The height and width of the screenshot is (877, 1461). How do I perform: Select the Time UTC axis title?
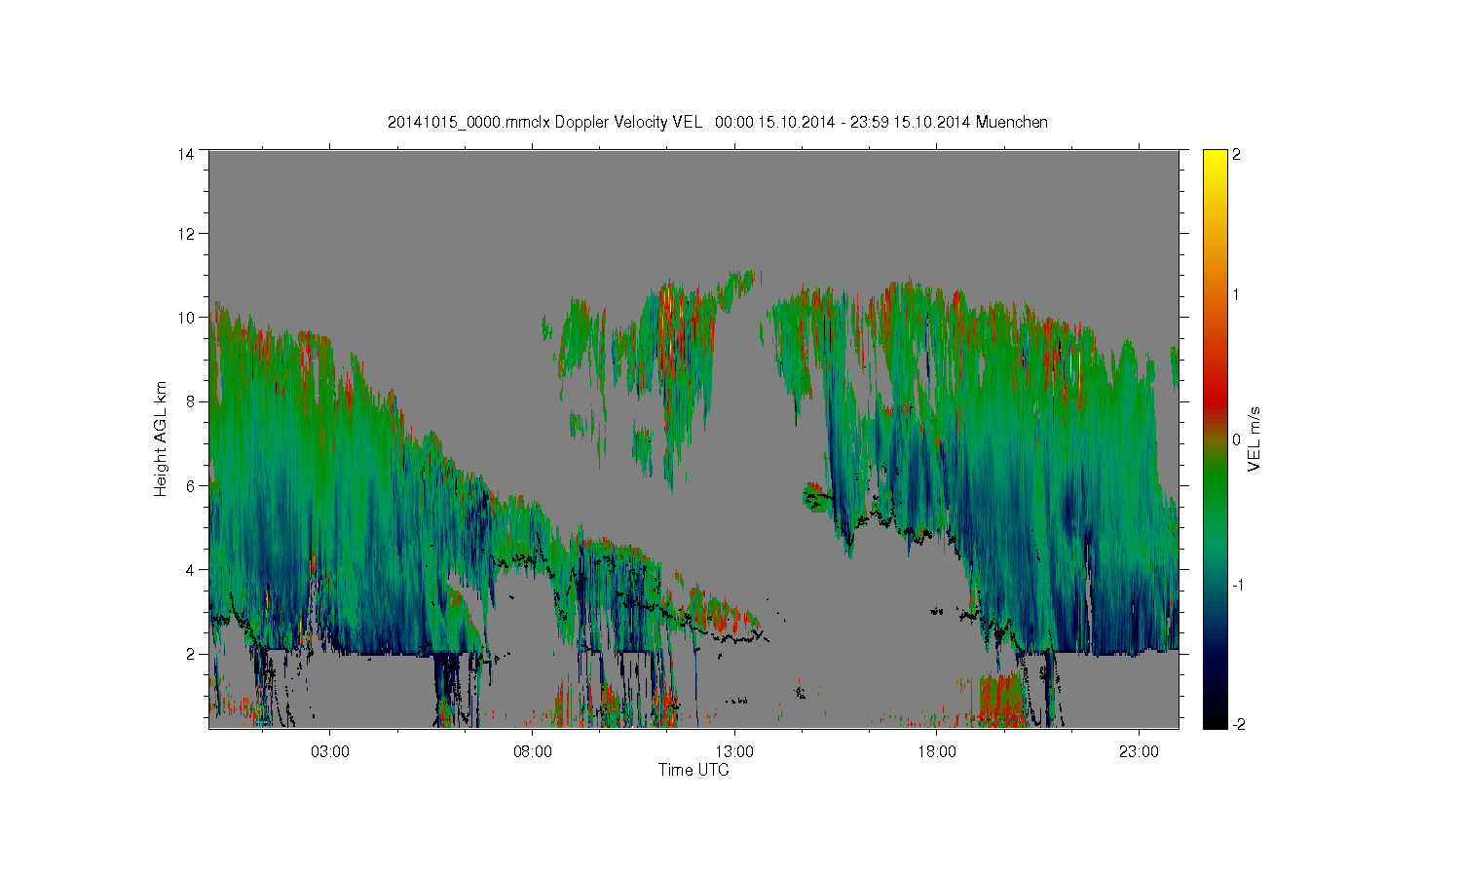coord(693,770)
